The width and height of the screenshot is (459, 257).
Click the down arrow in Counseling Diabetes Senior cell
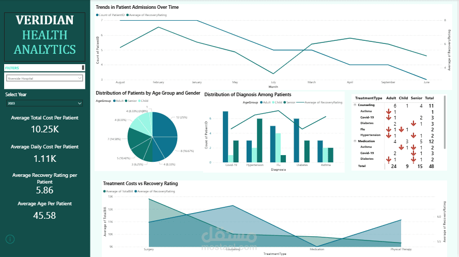tap(414, 124)
